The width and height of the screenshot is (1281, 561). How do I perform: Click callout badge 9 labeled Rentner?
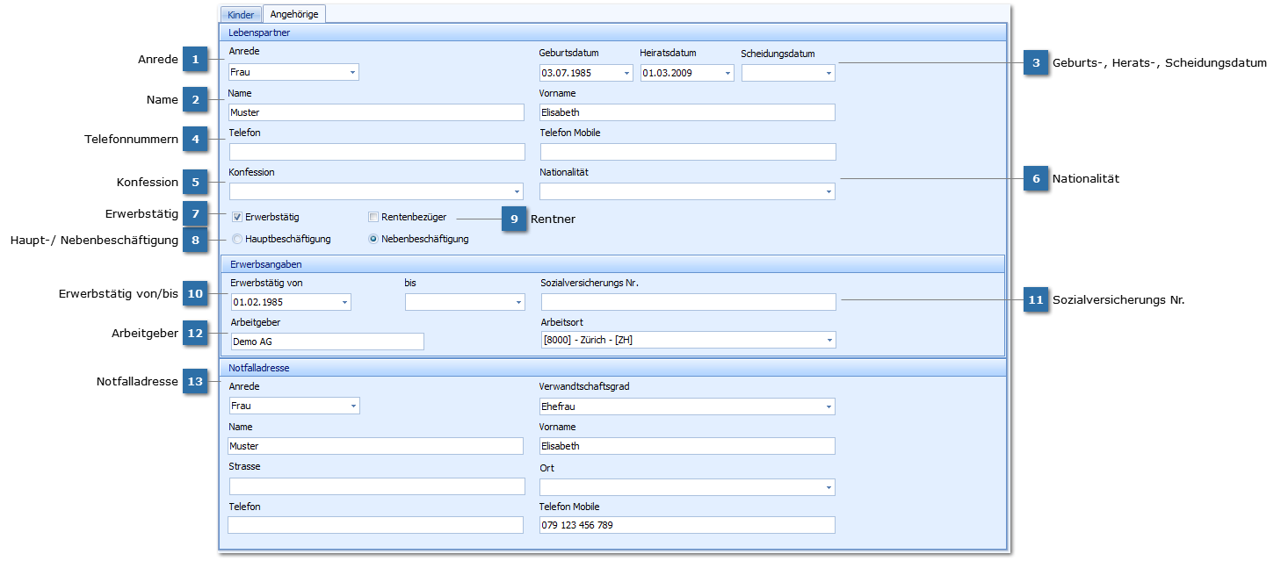tap(514, 219)
